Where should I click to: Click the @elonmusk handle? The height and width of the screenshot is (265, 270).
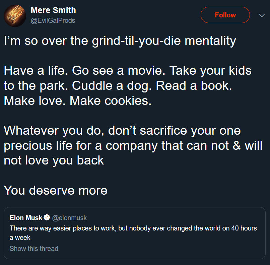[69, 218]
